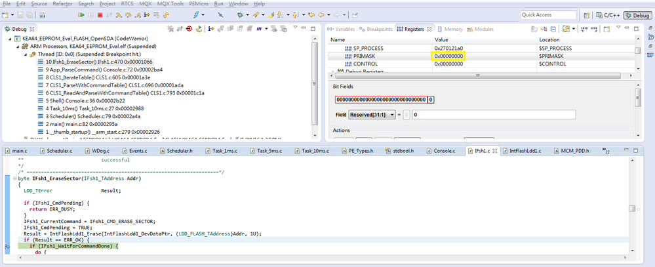This screenshot has width=655, height=267.
Task: Click the green Debug bug launch icon
Action: point(240,15)
